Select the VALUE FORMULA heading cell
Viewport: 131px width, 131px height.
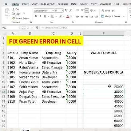[104, 53]
